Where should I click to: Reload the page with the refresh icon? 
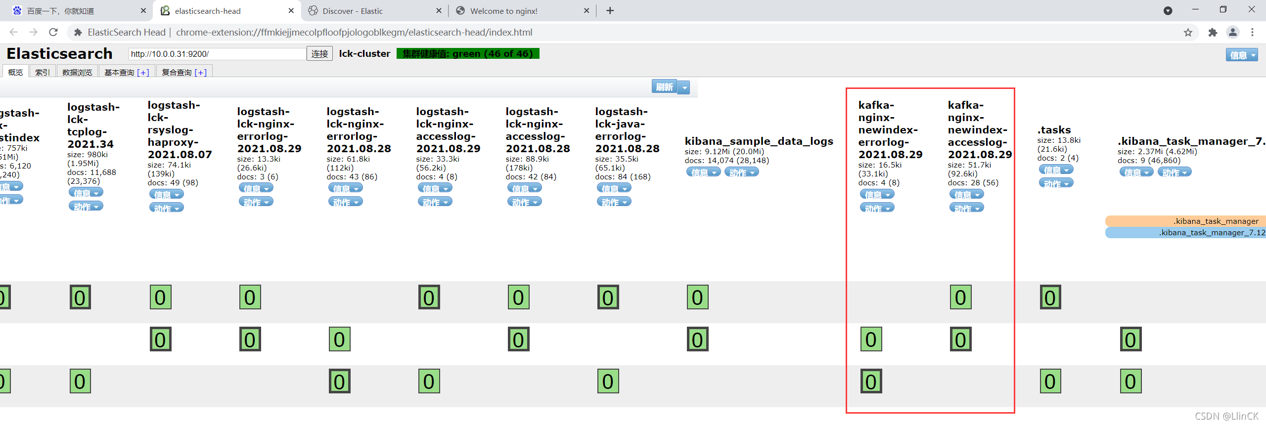53,32
